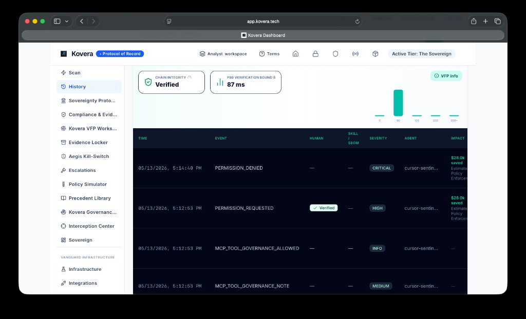Click the shield icon in header
The image size is (526, 319).
(335, 54)
